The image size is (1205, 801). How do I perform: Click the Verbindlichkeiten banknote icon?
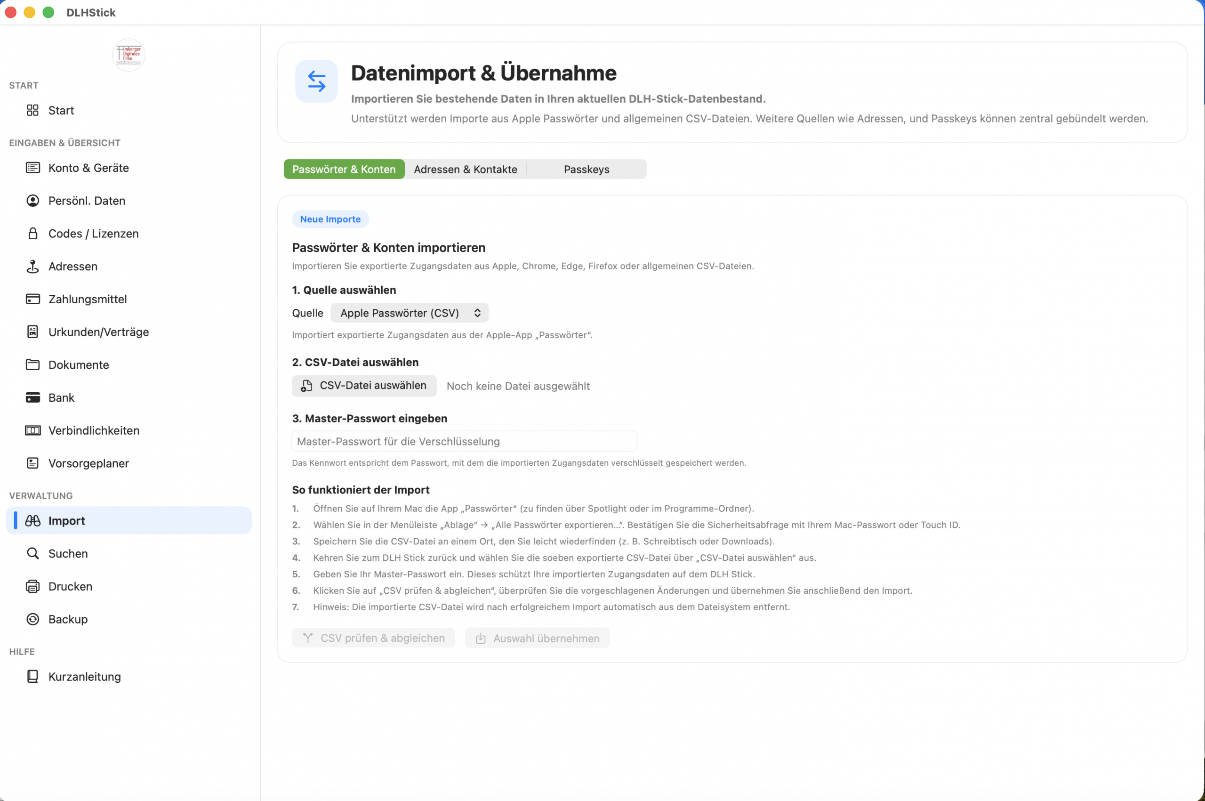point(32,430)
